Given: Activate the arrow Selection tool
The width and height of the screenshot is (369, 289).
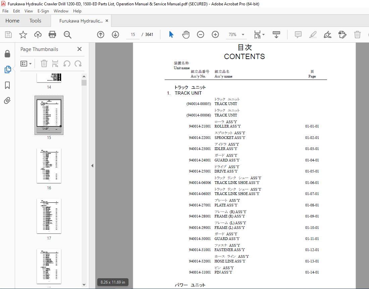Looking at the screenshot, I should pos(171,35).
